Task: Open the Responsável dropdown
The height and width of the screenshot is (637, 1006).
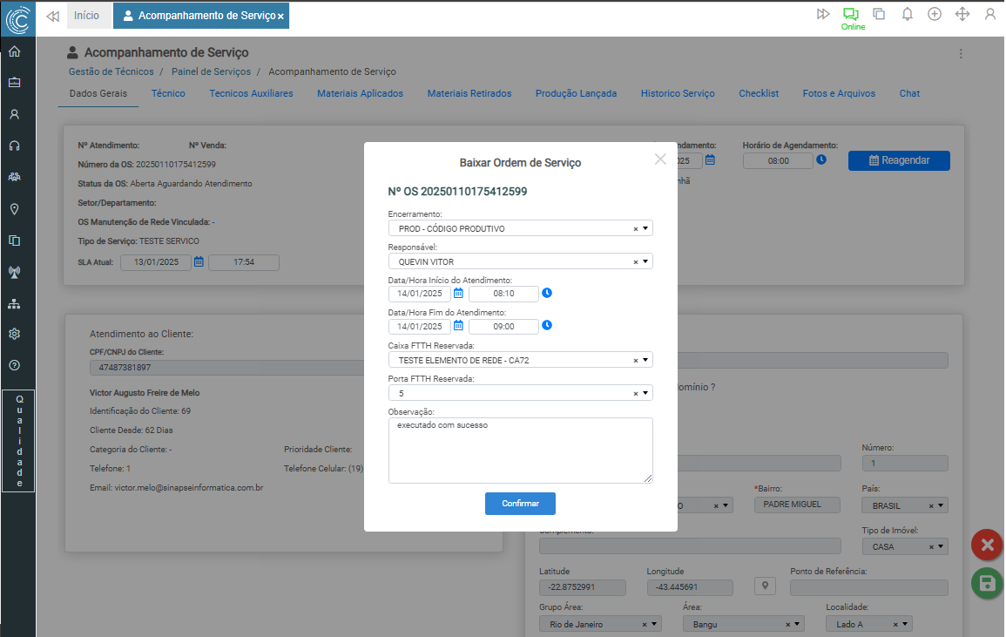Action: click(x=646, y=261)
